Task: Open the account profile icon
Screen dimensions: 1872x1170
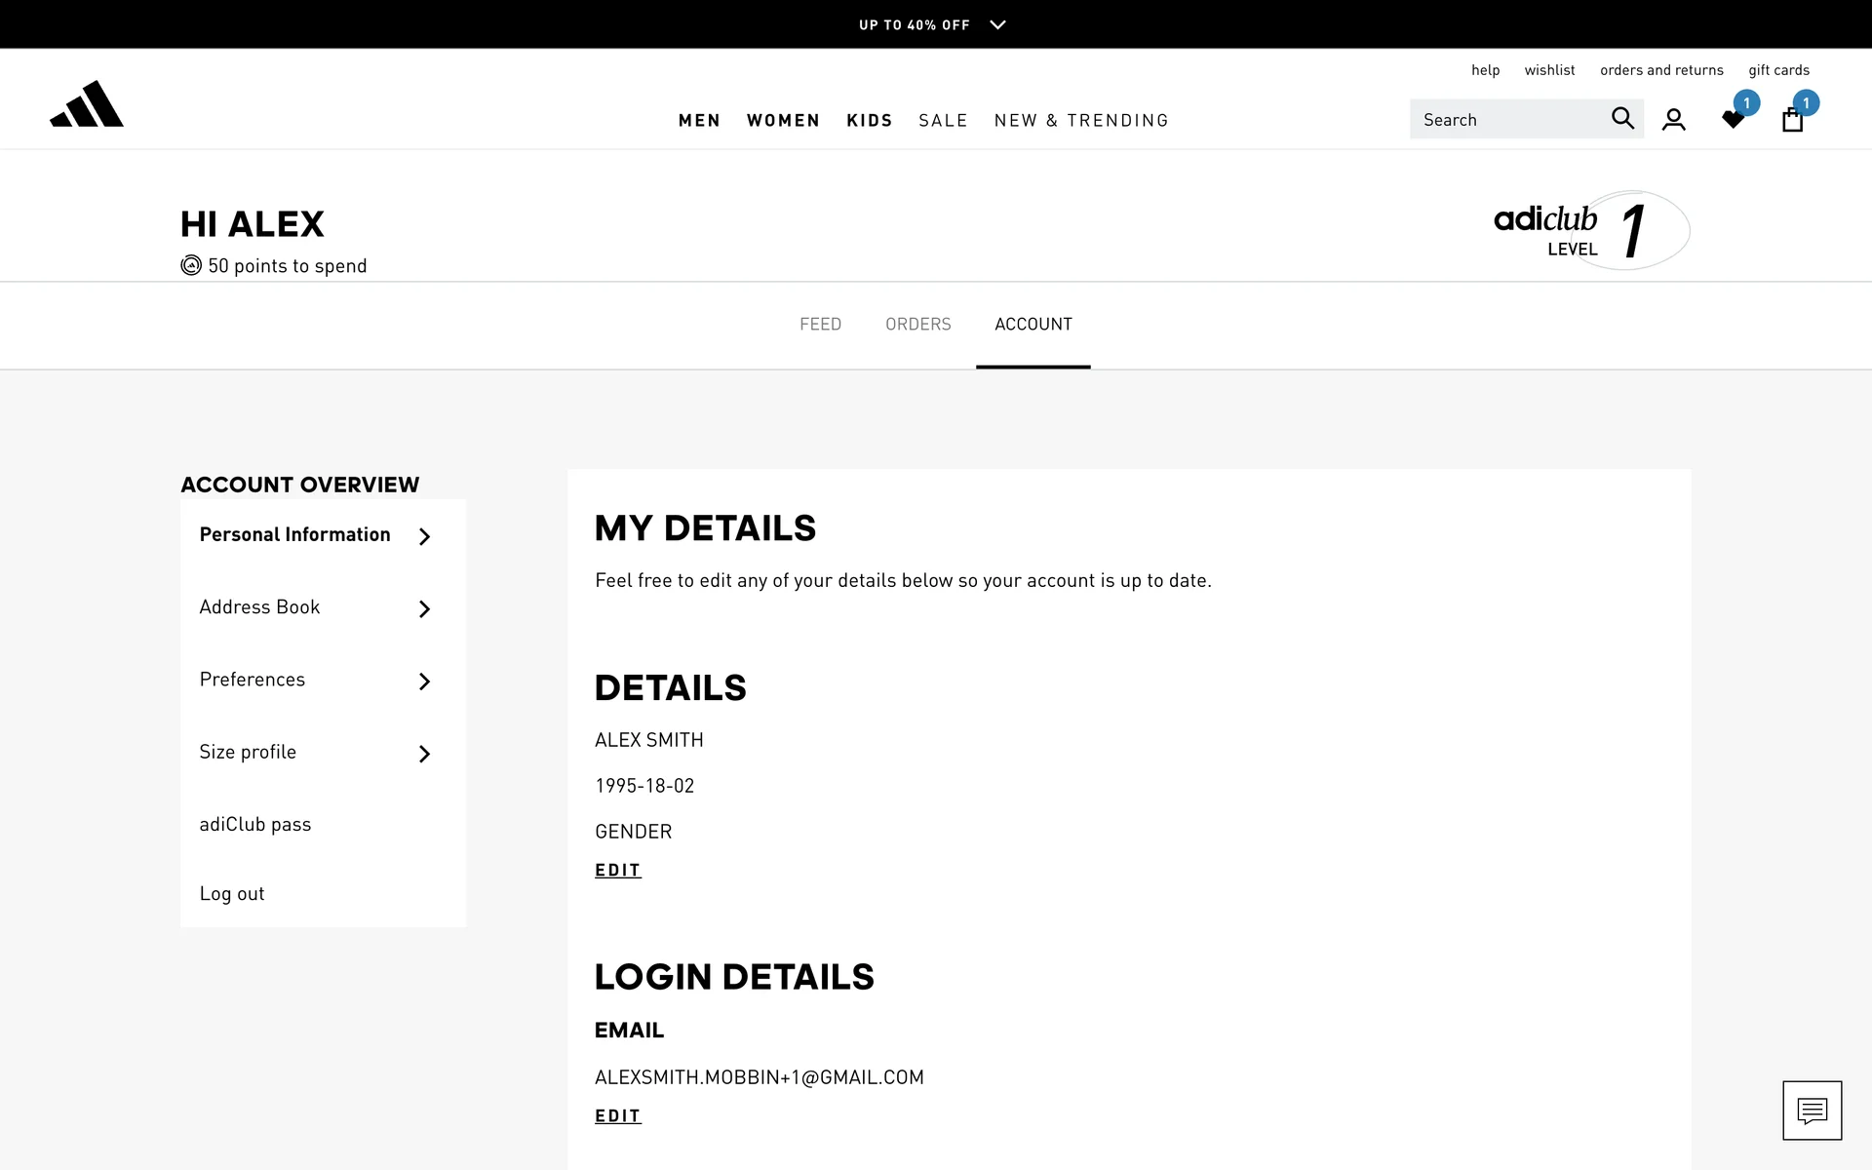Action: pos(1673,120)
